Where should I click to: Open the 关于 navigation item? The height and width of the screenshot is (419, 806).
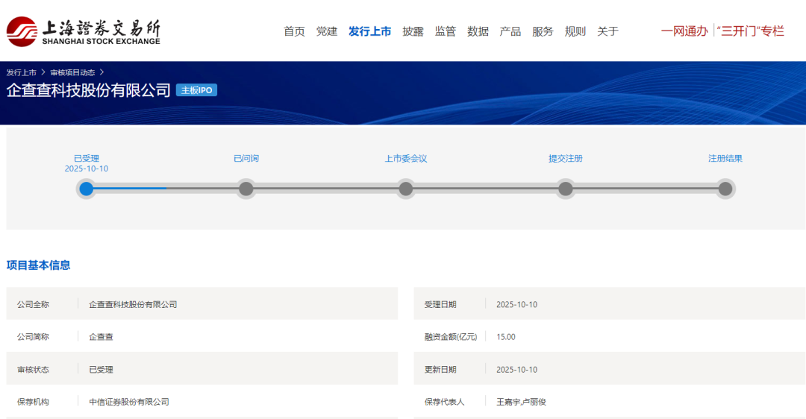[607, 31]
